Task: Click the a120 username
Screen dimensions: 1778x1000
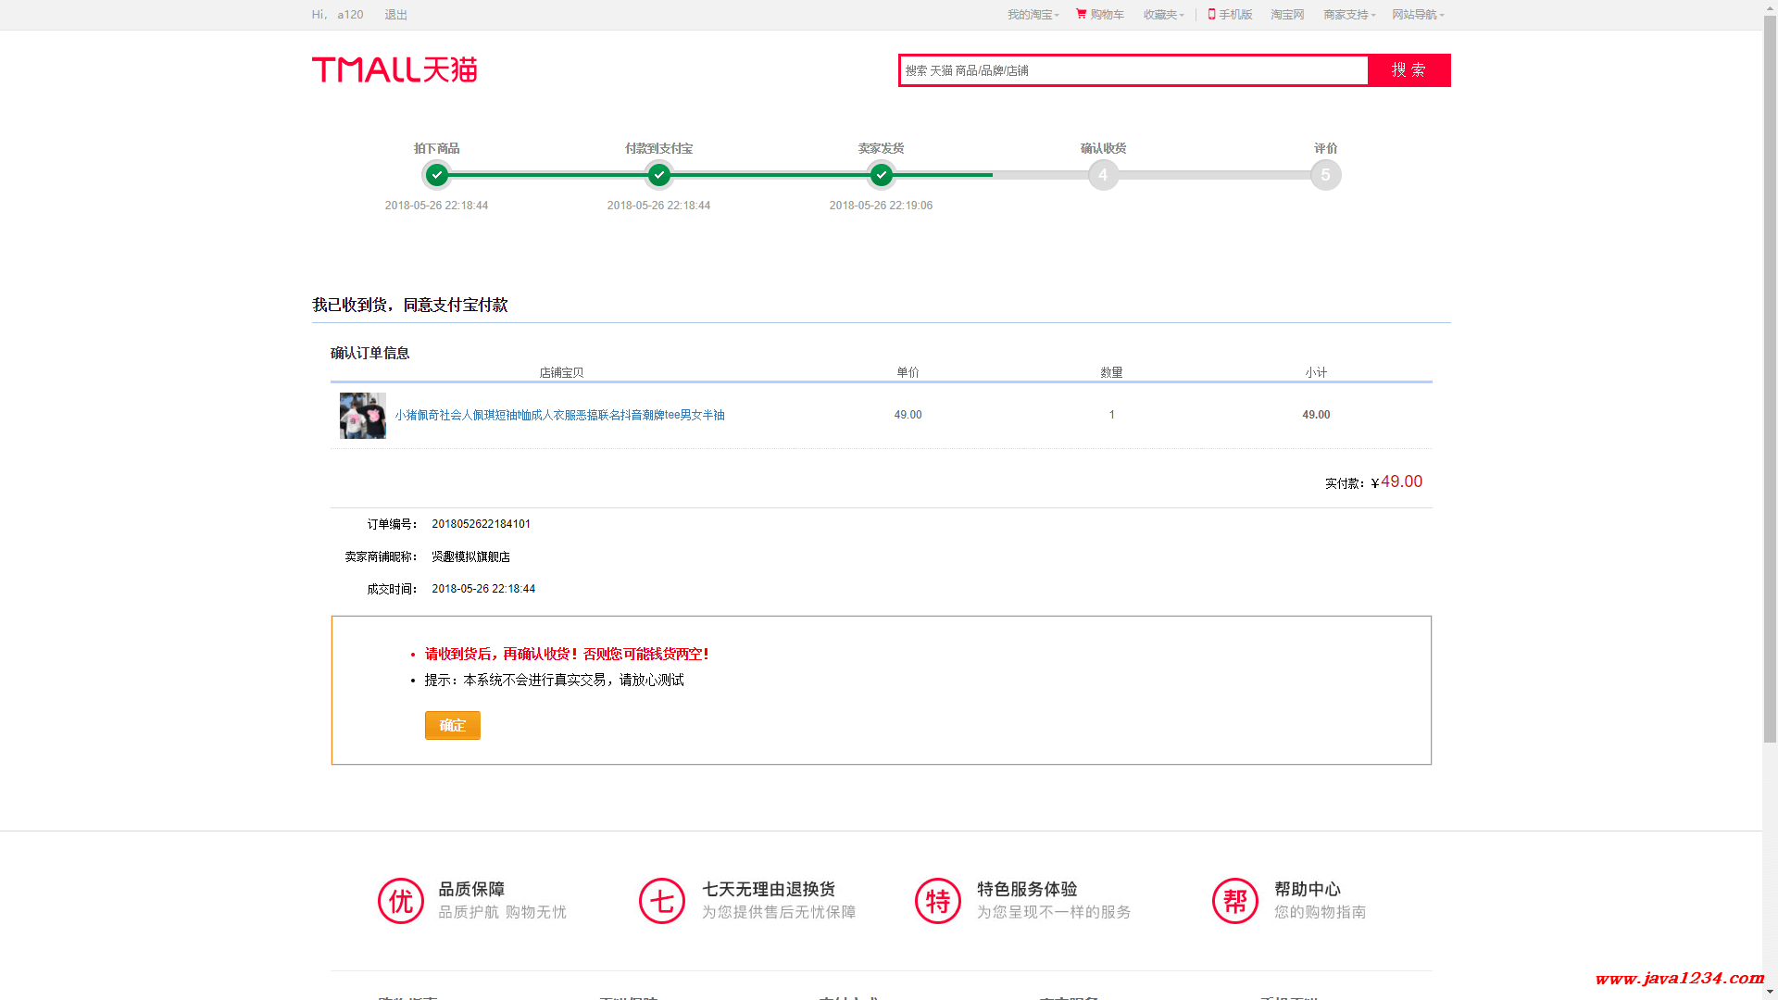Action: pyautogui.click(x=350, y=15)
